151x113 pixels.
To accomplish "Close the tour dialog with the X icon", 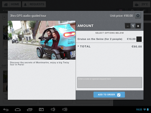I will pyautogui.click(x=138, y=16).
